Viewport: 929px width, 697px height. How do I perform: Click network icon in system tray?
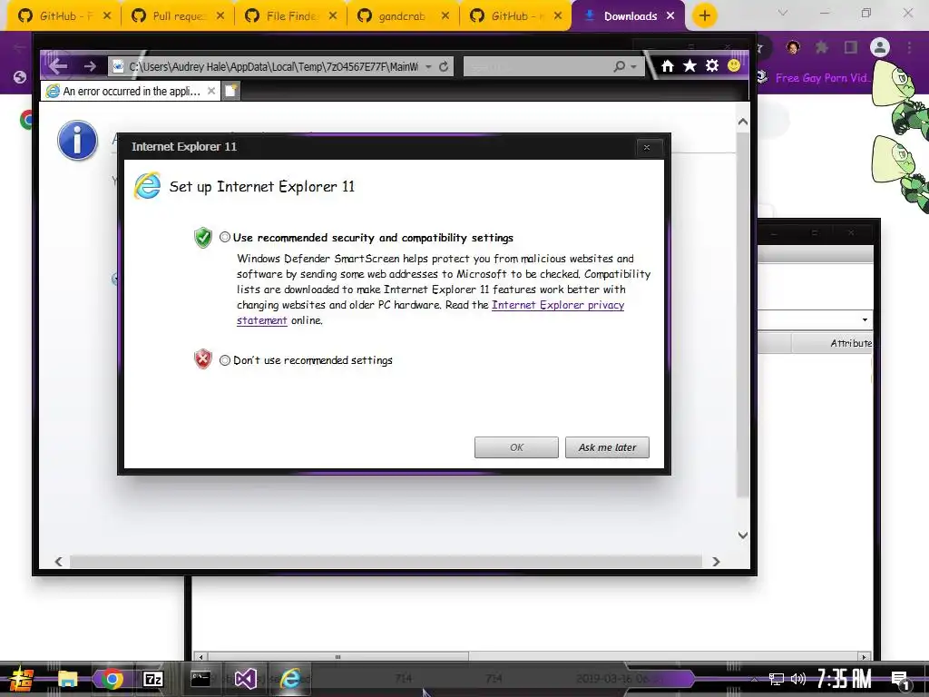coord(777,679)
